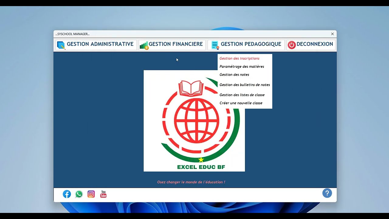Screen dimensions: 389x219
Task: Open Gestion des bulletins de notes
Action: pos(245,85)
